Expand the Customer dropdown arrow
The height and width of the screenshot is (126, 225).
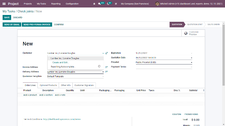(x=103, y=53)
